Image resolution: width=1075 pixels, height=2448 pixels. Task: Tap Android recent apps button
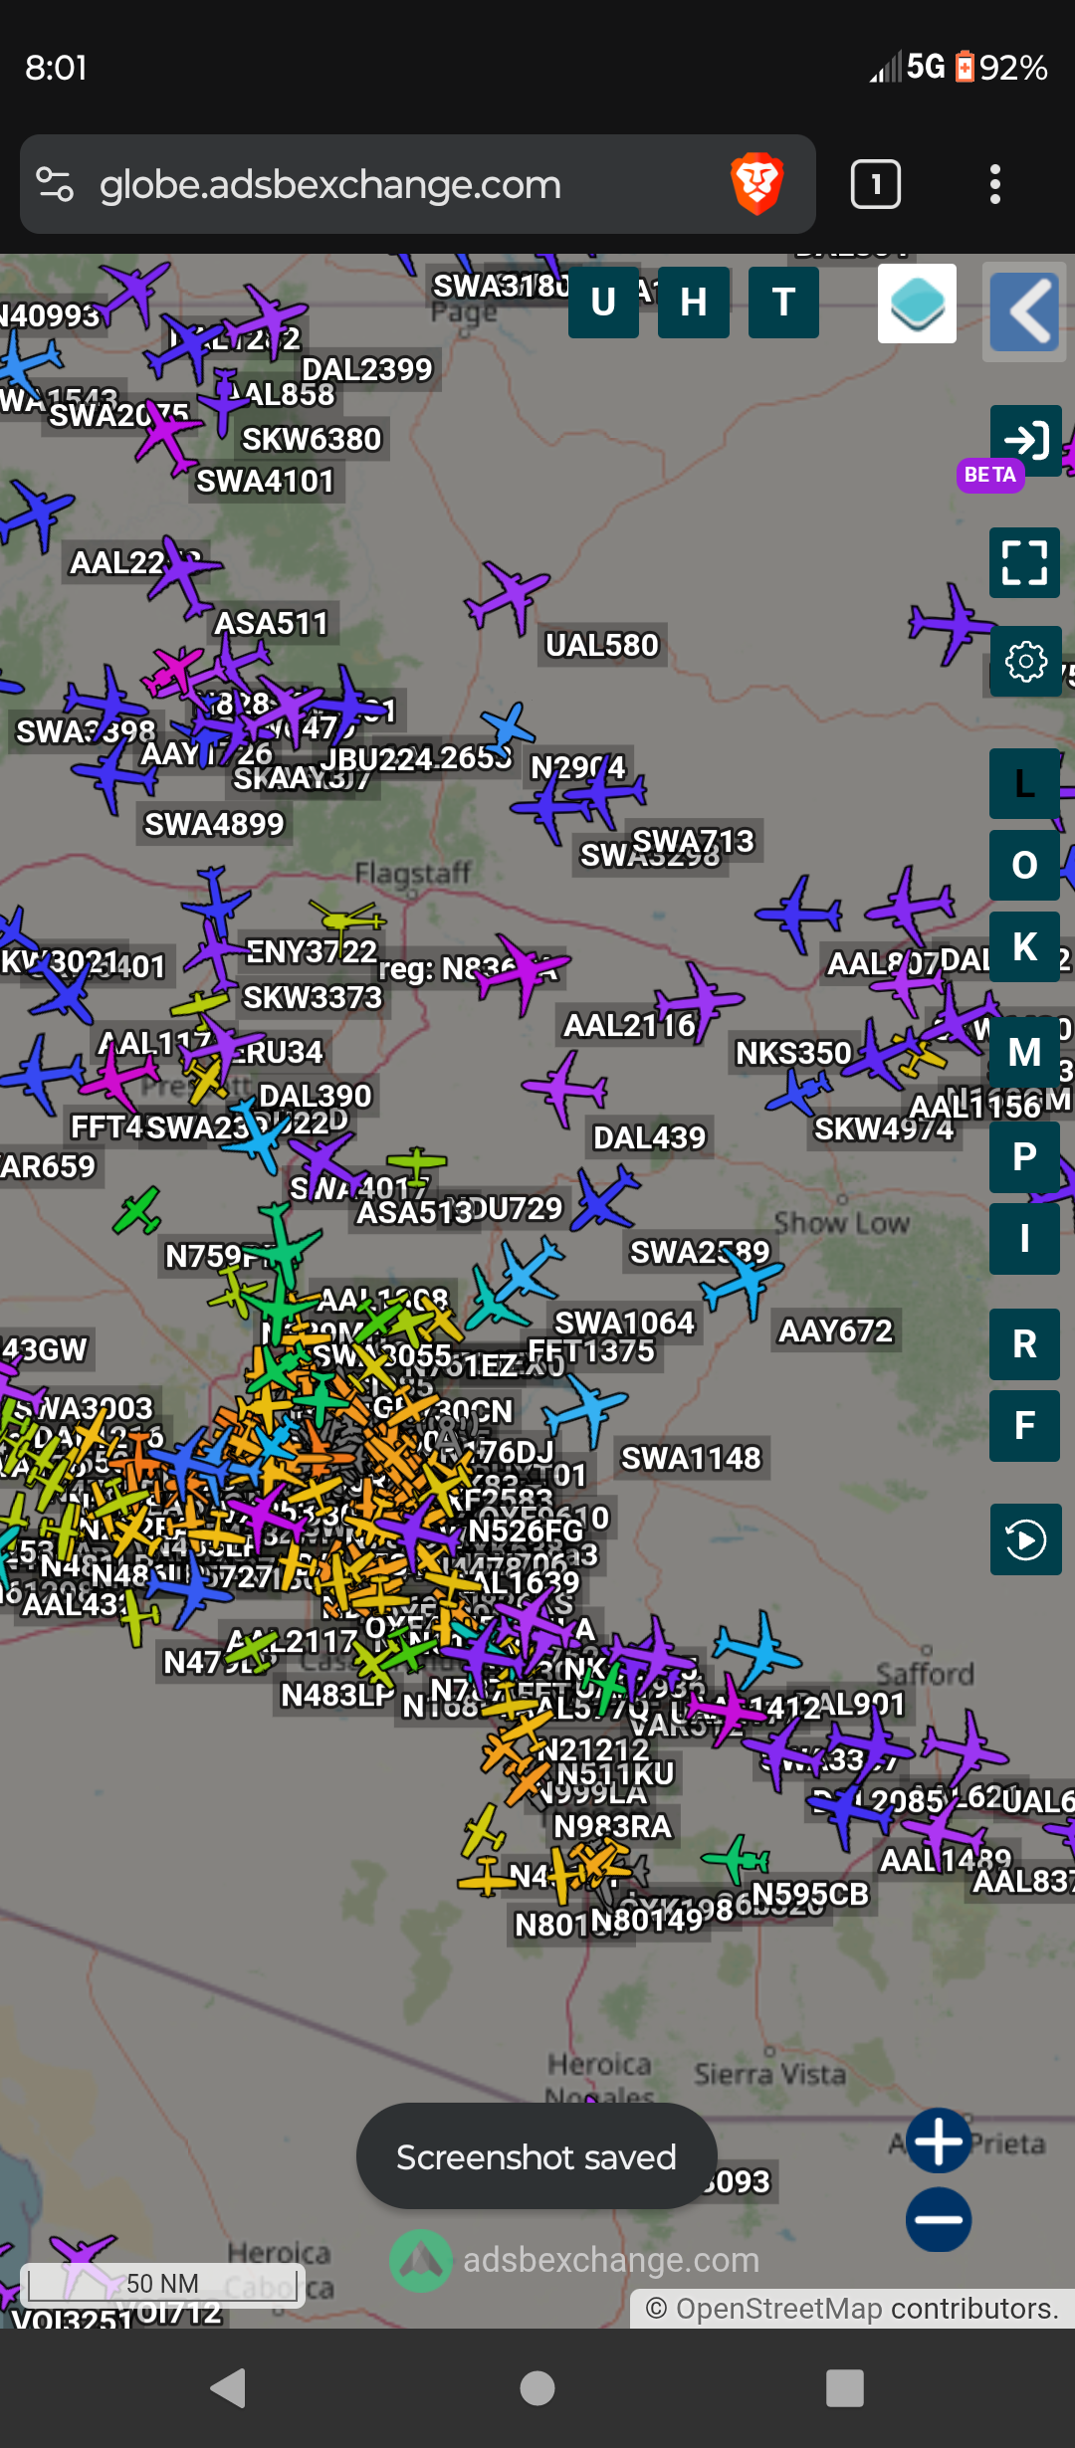pyautogui.click(x=845, y=2387)
